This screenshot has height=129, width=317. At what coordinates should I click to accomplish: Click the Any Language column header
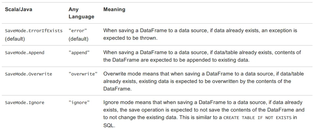coord(81,13)
